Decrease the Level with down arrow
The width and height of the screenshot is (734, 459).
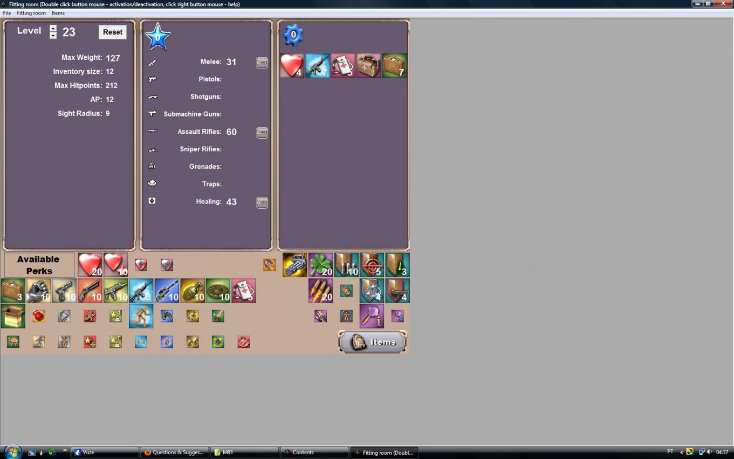click(53, 36)
